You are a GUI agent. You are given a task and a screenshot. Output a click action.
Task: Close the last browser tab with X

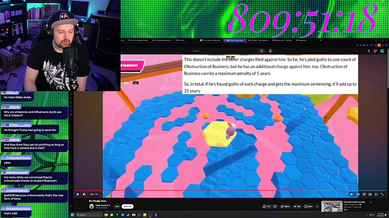point(321,40)
